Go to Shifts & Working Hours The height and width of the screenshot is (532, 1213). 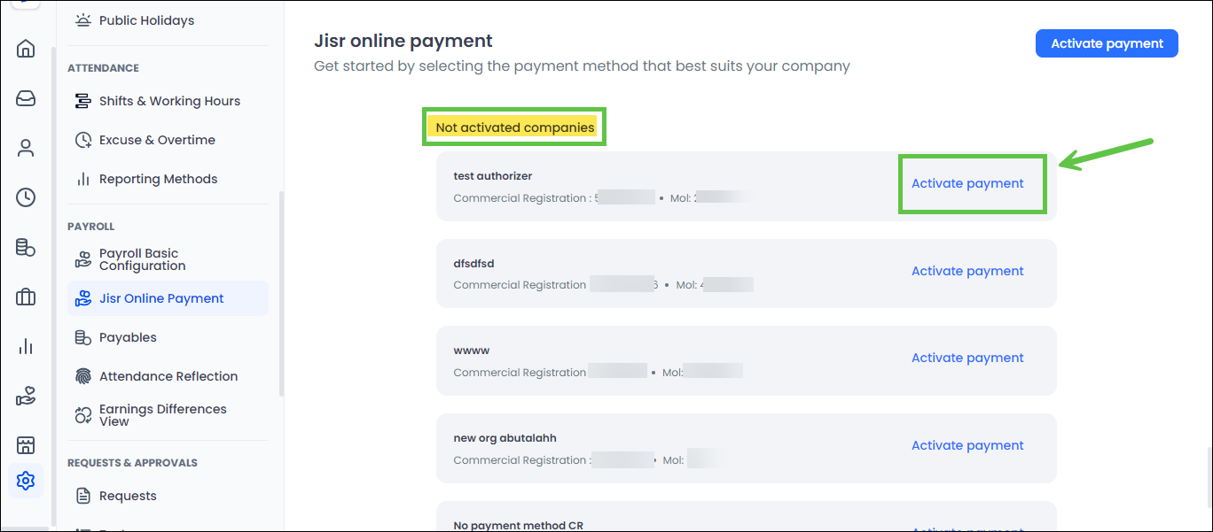[x=169, y=101]
